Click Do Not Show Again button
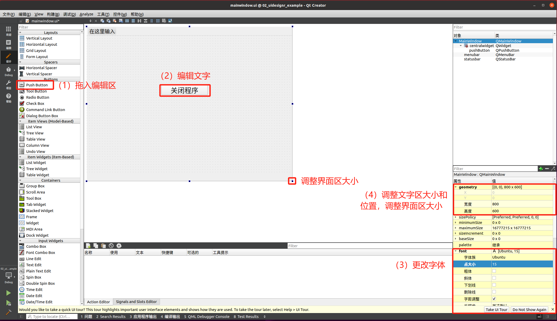 tap(529, 309)
